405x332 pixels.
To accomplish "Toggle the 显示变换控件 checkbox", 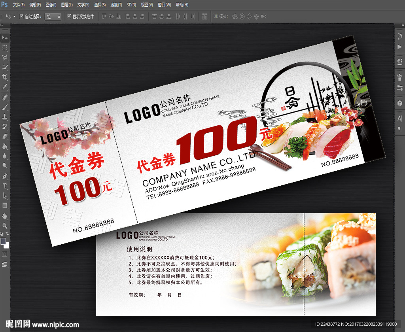I will pyautogui.click(x=69, y=16).
